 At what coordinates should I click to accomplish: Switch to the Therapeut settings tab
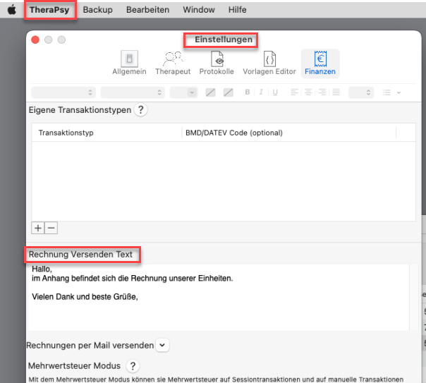click(173, 63)
